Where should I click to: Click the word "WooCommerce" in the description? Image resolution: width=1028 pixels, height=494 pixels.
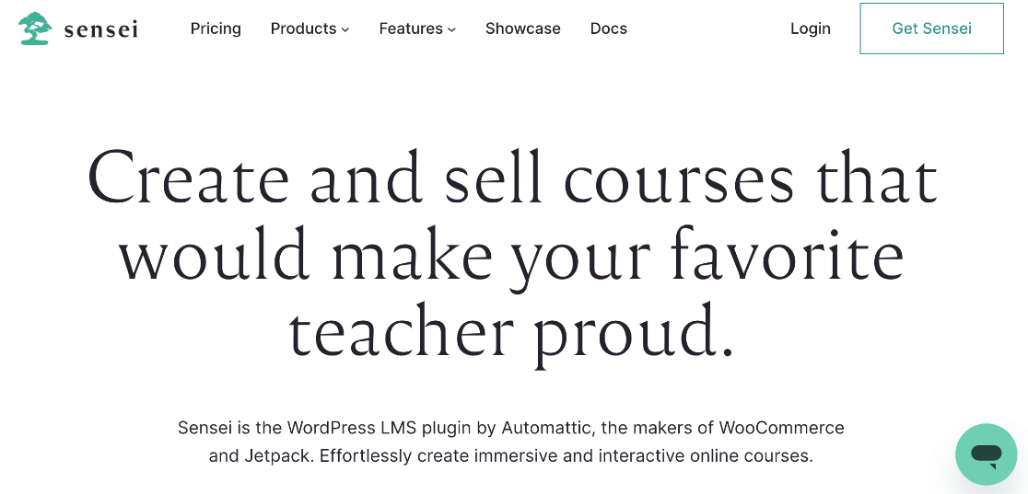point(781,428)
